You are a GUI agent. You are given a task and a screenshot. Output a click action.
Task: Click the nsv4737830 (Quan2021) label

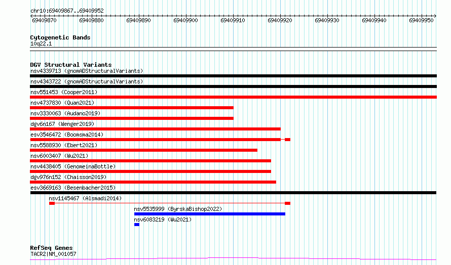tap(62, 103)
